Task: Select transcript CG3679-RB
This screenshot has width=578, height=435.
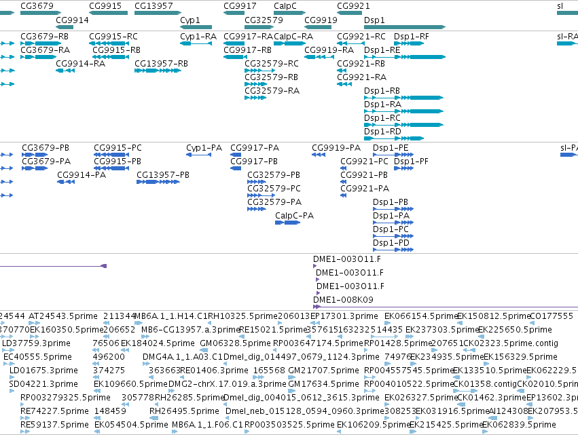Action: click(41, 43)
